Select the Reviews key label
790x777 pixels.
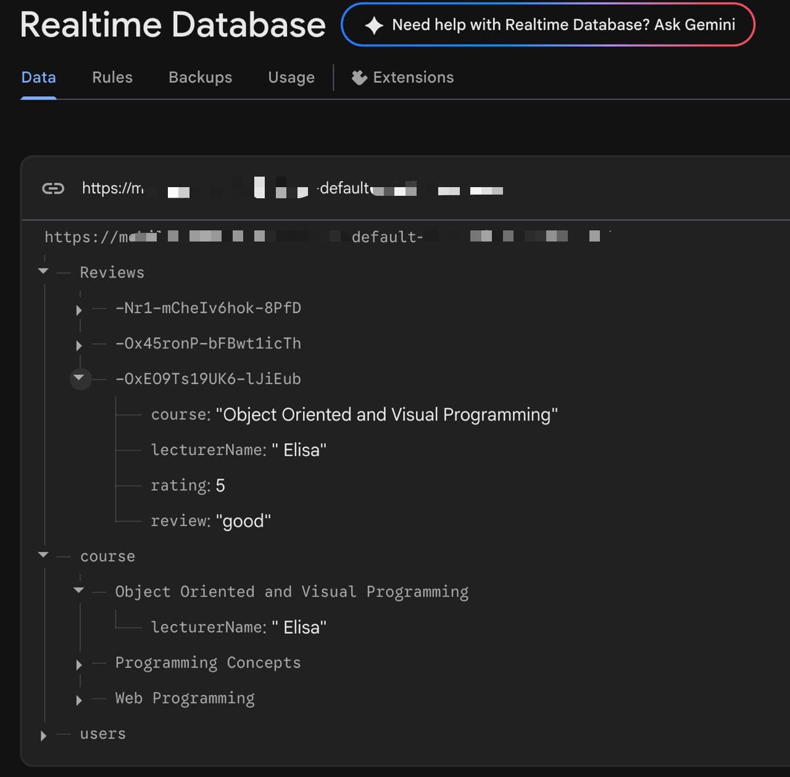pyautogui.click(x=112, y=272)
